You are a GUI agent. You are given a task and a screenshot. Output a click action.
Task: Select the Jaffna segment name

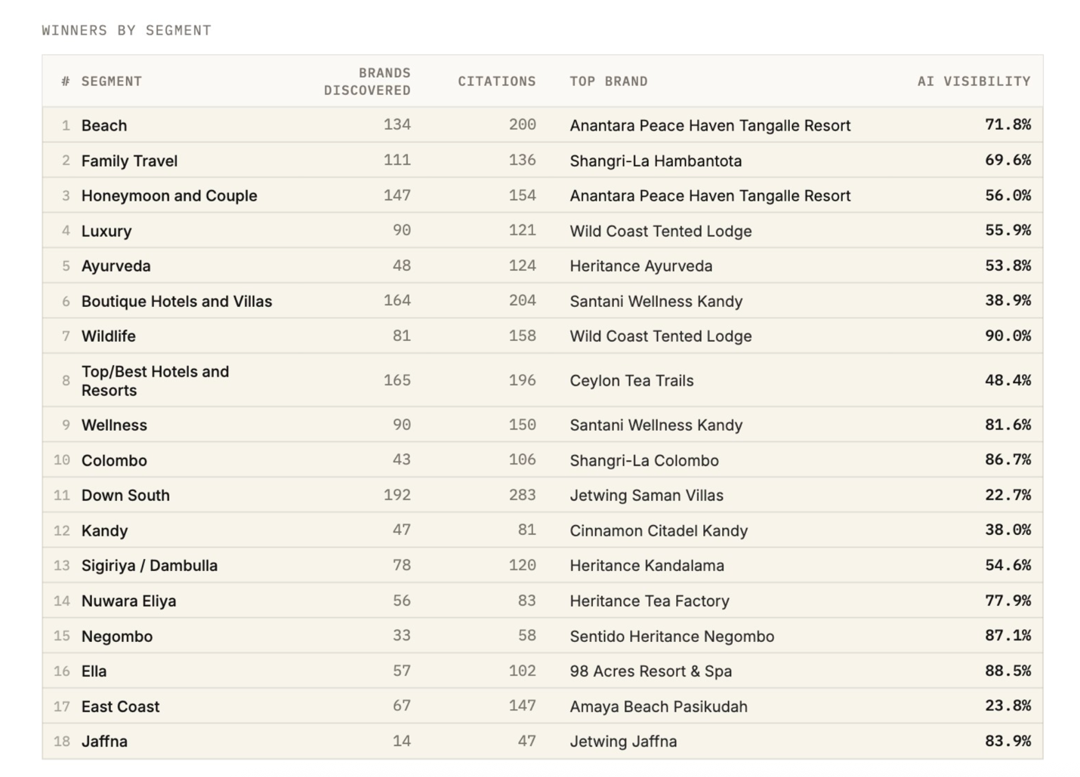[x=104, y=741]
